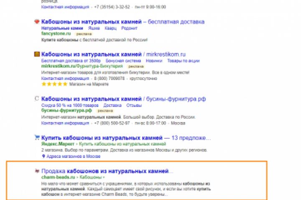Open Купить кабошоны из натуральных камней — 13 предложений
The height and width of the screenshot is (200, 301).
click(126, 138)
